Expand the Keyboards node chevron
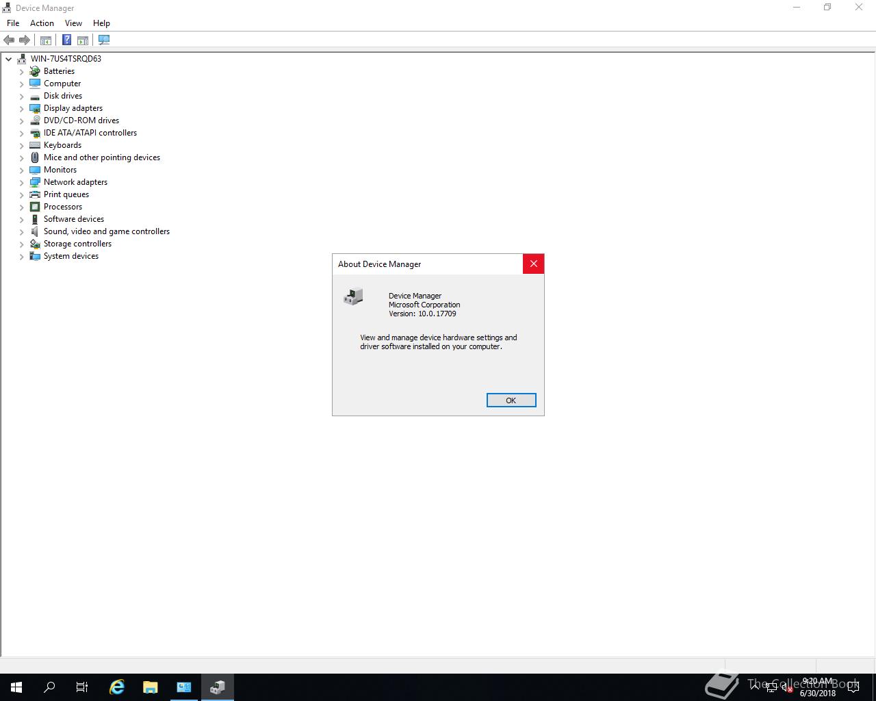 click(x=21, y=146)
